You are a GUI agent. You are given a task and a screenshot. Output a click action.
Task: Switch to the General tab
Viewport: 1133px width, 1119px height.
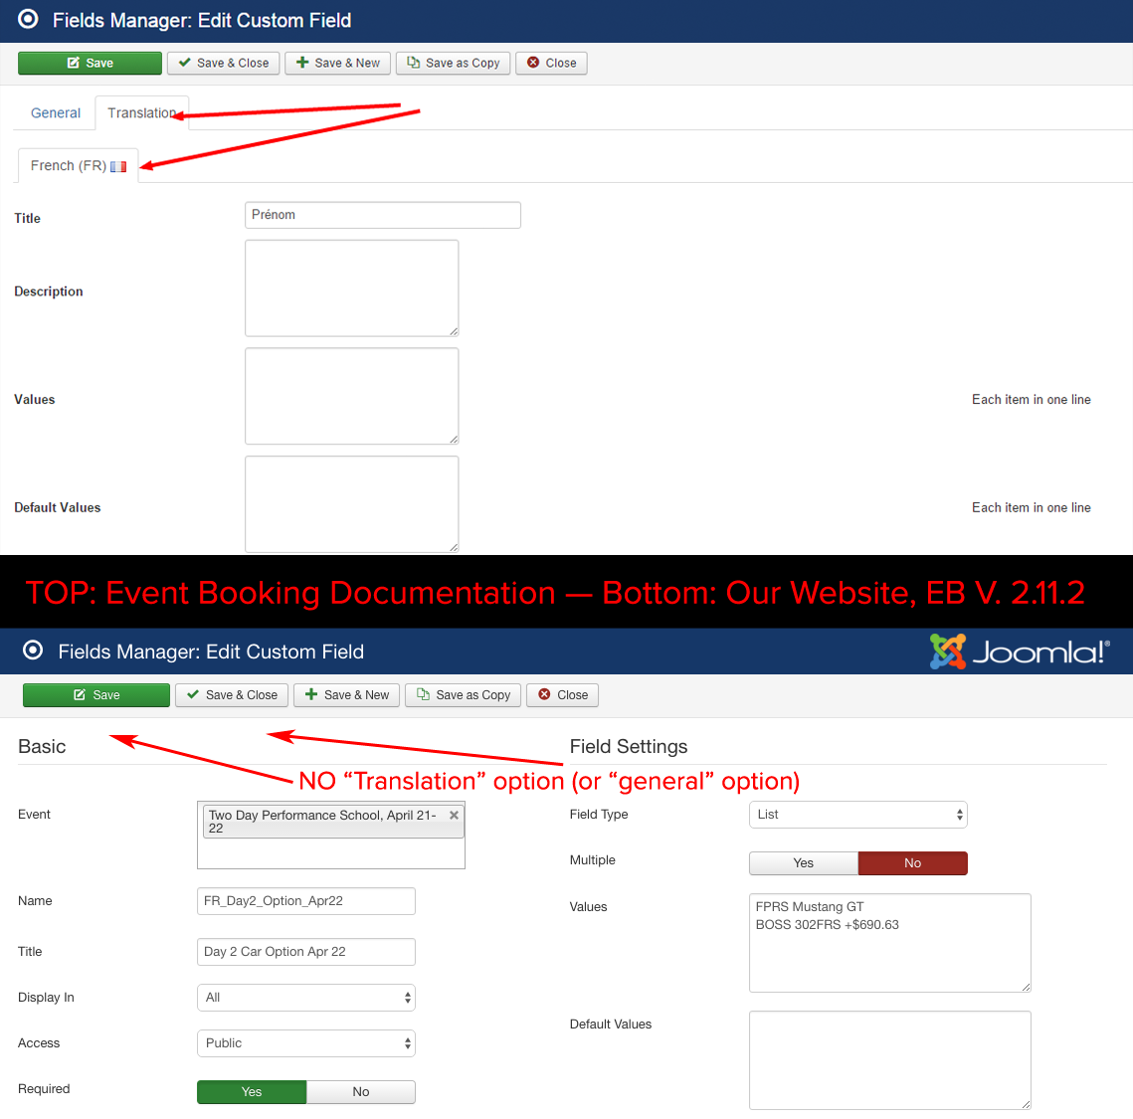click(56, 113)
